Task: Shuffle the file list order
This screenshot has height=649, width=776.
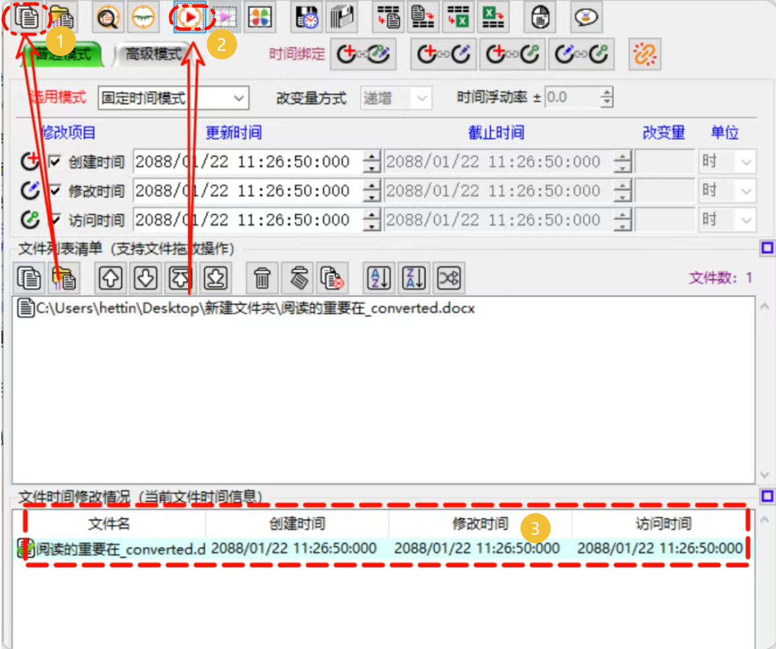Action: pos(449,277)
